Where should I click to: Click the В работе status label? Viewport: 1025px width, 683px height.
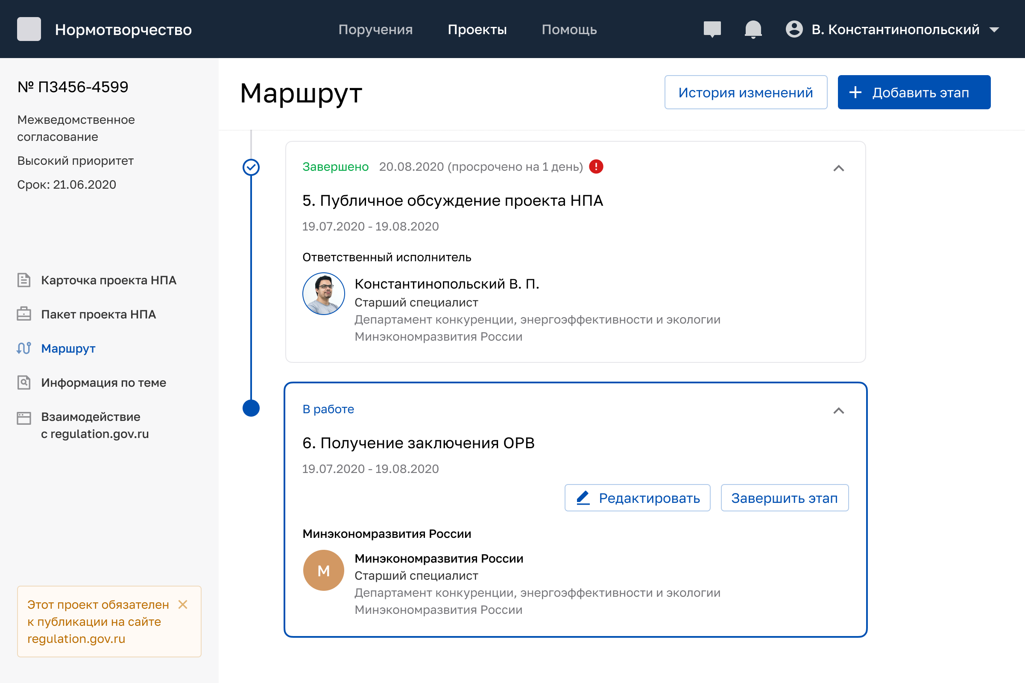tap(328, 409)
